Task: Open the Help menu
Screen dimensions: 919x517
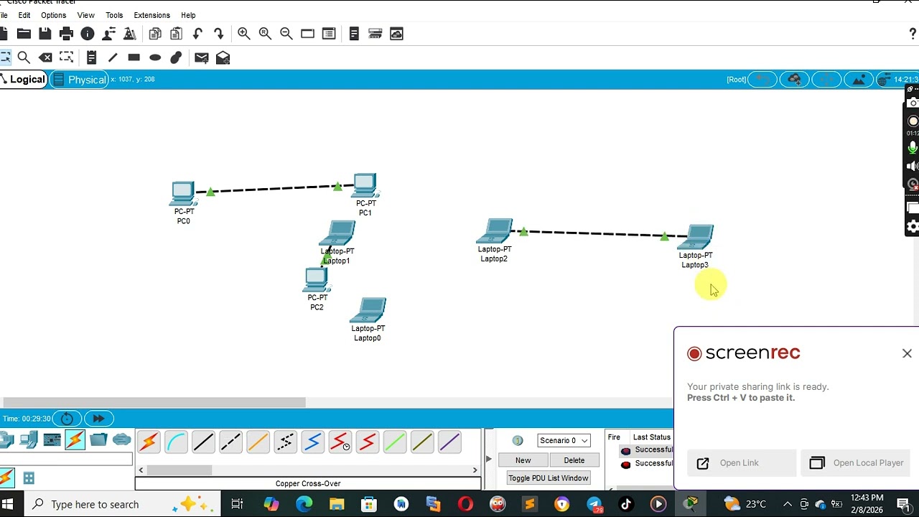Action: point(188,15)
